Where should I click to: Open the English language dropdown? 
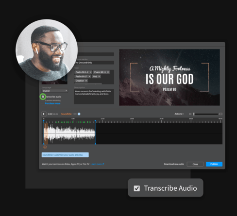tap(55, 91)
